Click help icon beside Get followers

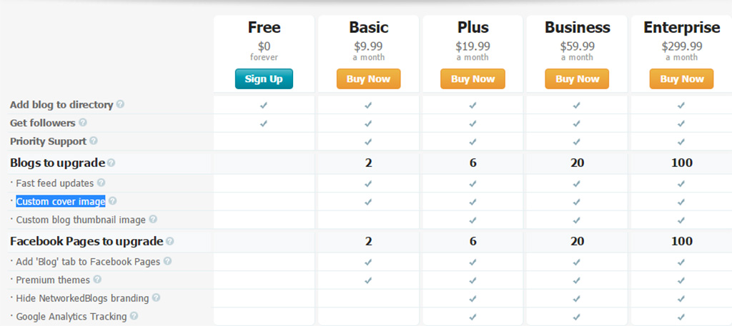click(83, 123)
